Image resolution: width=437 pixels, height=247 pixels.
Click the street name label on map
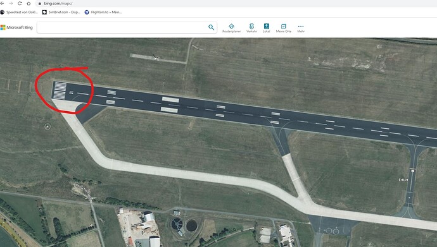(83, 191)
